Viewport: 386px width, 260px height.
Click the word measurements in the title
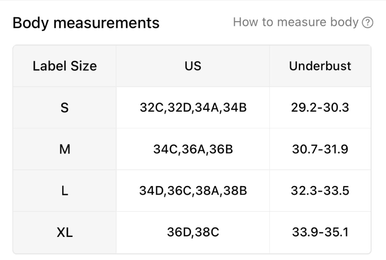coord(106,23)
